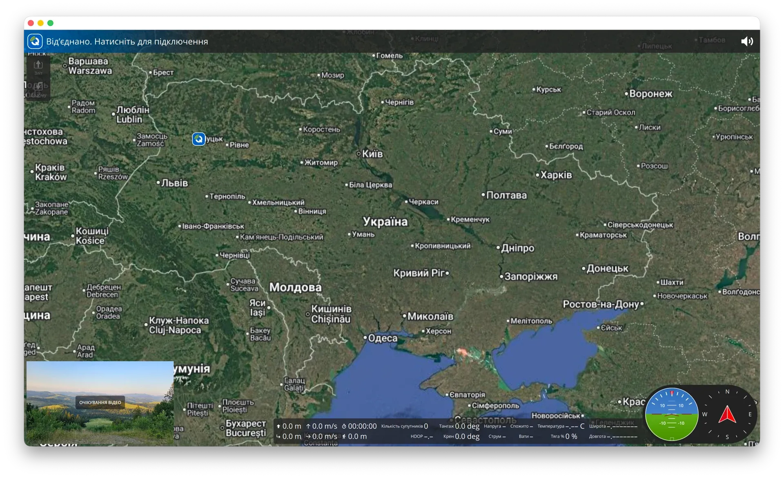Click the 'Одеса' label on the map
Viewport: 784px width, 478px height.
point(383,338)
